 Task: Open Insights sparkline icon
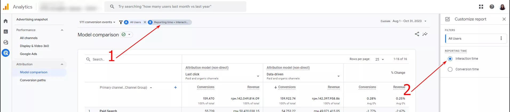[425, 34]
